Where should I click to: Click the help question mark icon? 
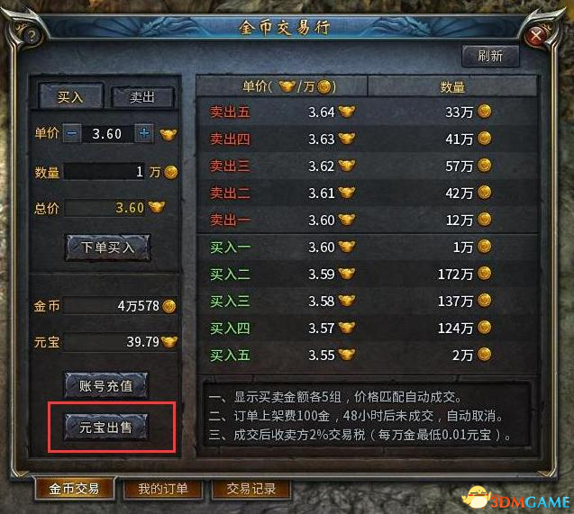pos(32,35)
